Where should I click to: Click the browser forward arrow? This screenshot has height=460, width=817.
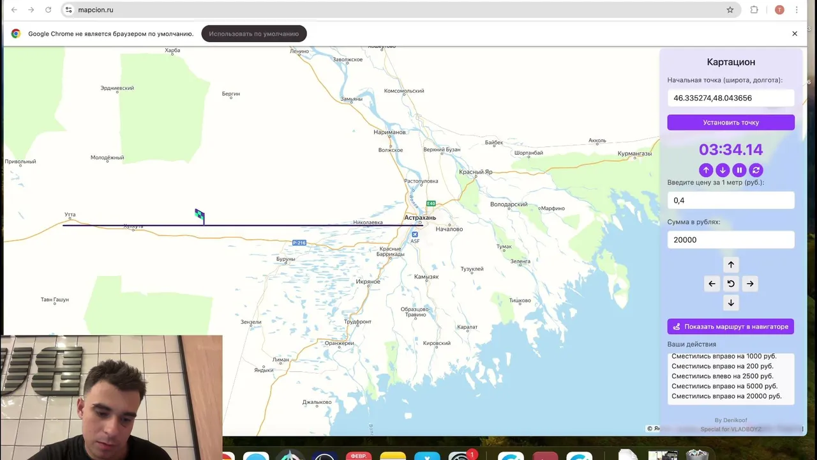(x=31, y=10)
